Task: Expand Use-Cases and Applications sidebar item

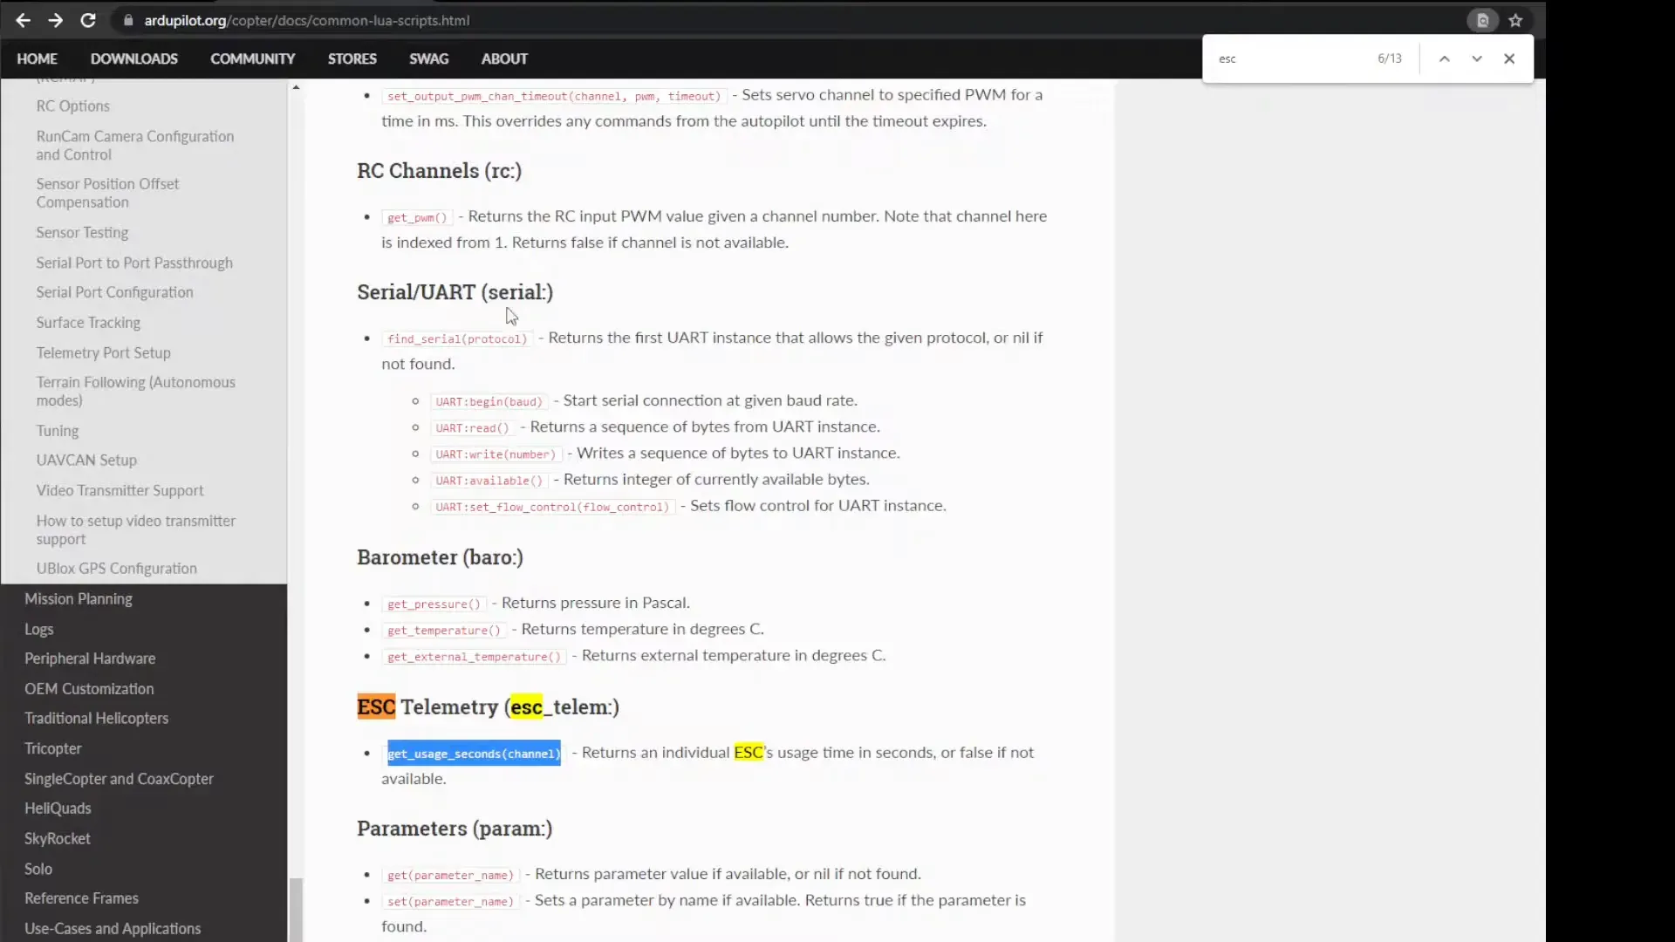Action: (x=112, y=929)
